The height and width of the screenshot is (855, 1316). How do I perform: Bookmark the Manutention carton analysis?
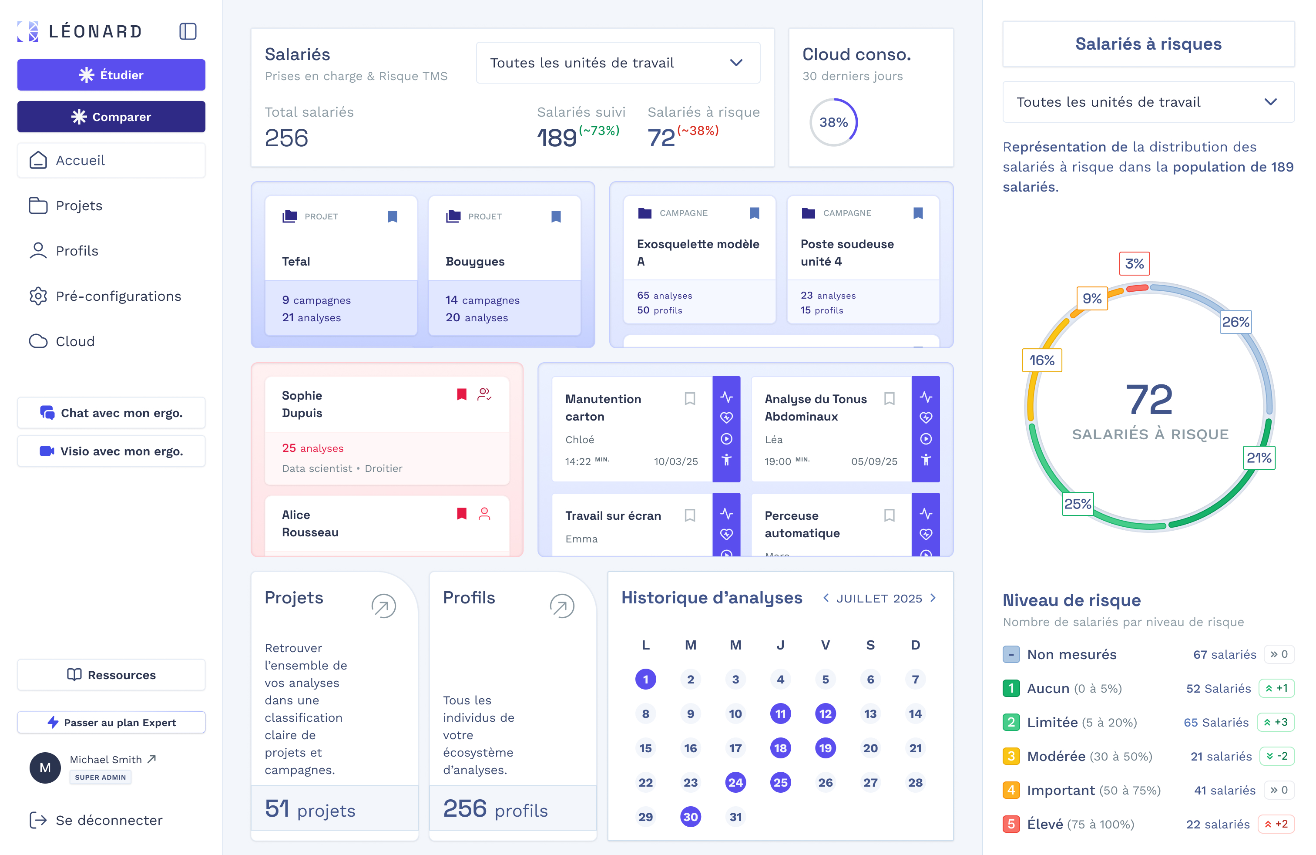(x=689, y=399)
